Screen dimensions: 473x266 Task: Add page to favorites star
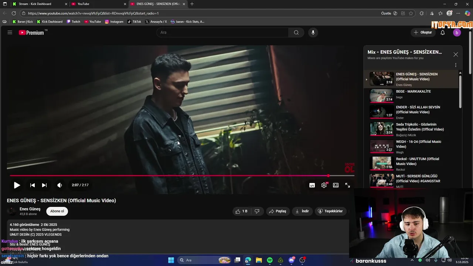pos(411,13)
